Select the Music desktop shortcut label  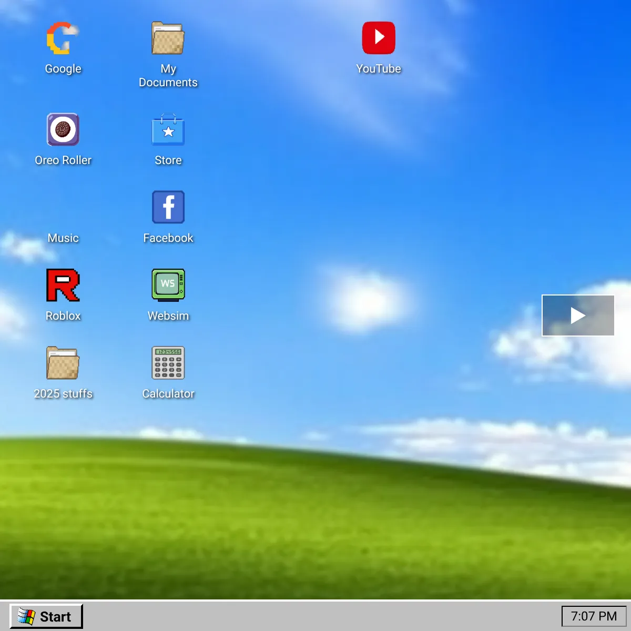[63, 238]
